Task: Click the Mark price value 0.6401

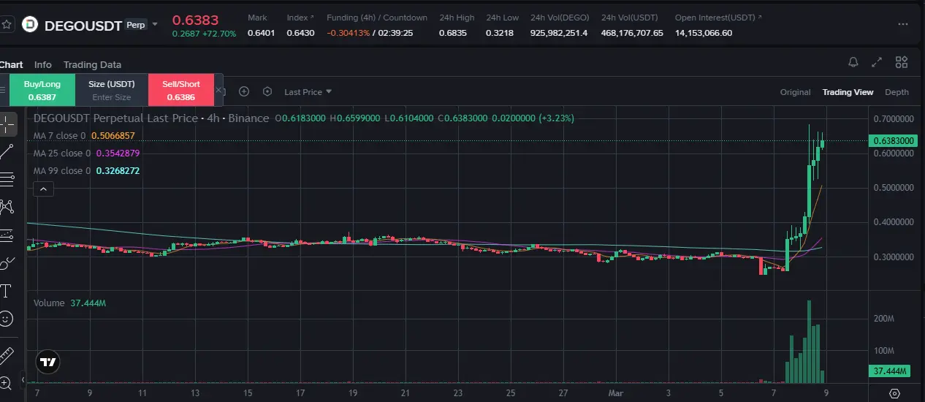Action: pyautogui.click(x=262, y=33)
